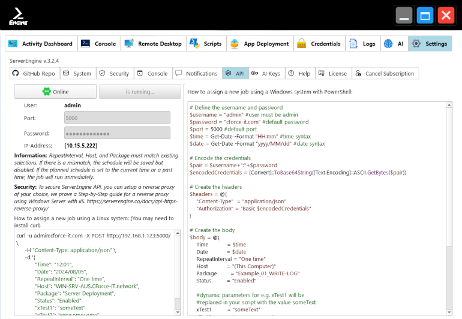The image size is (462, 319).
Task: Open the Credentials tab
Action: coord(319,44)
